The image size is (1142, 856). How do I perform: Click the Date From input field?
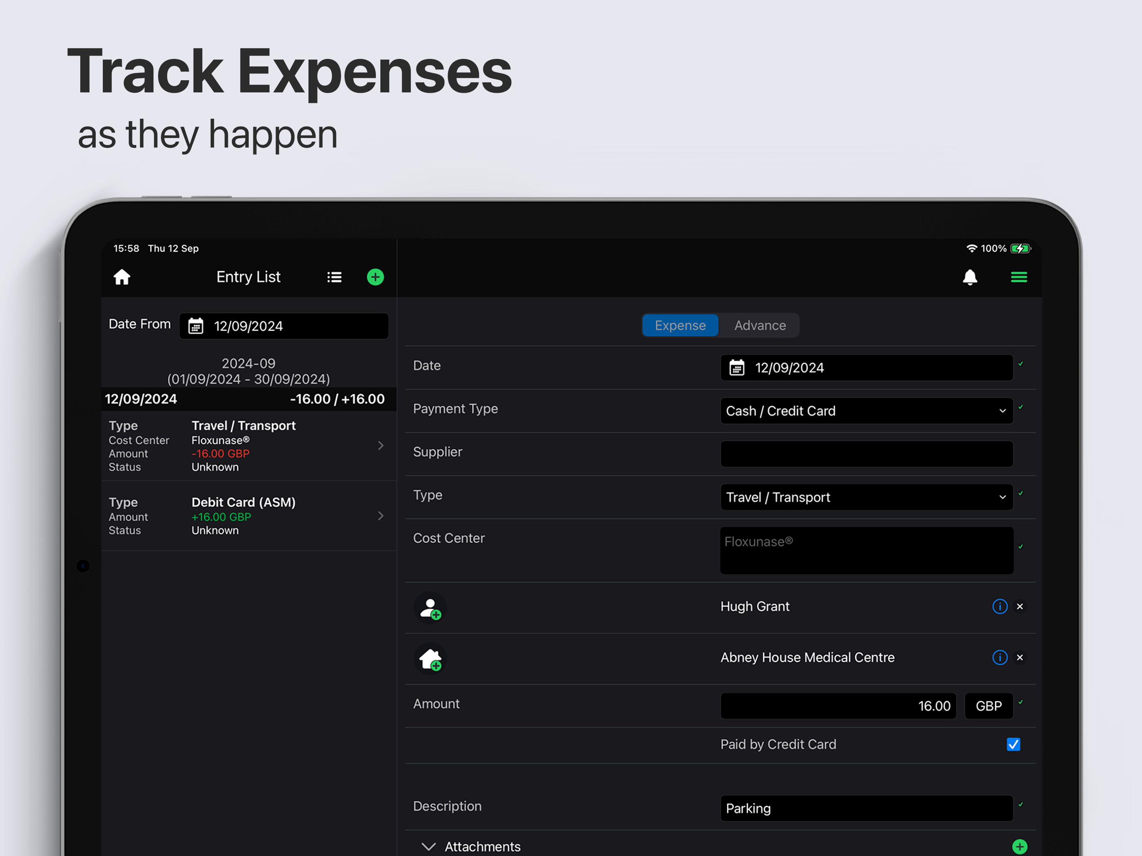[284, 326]
